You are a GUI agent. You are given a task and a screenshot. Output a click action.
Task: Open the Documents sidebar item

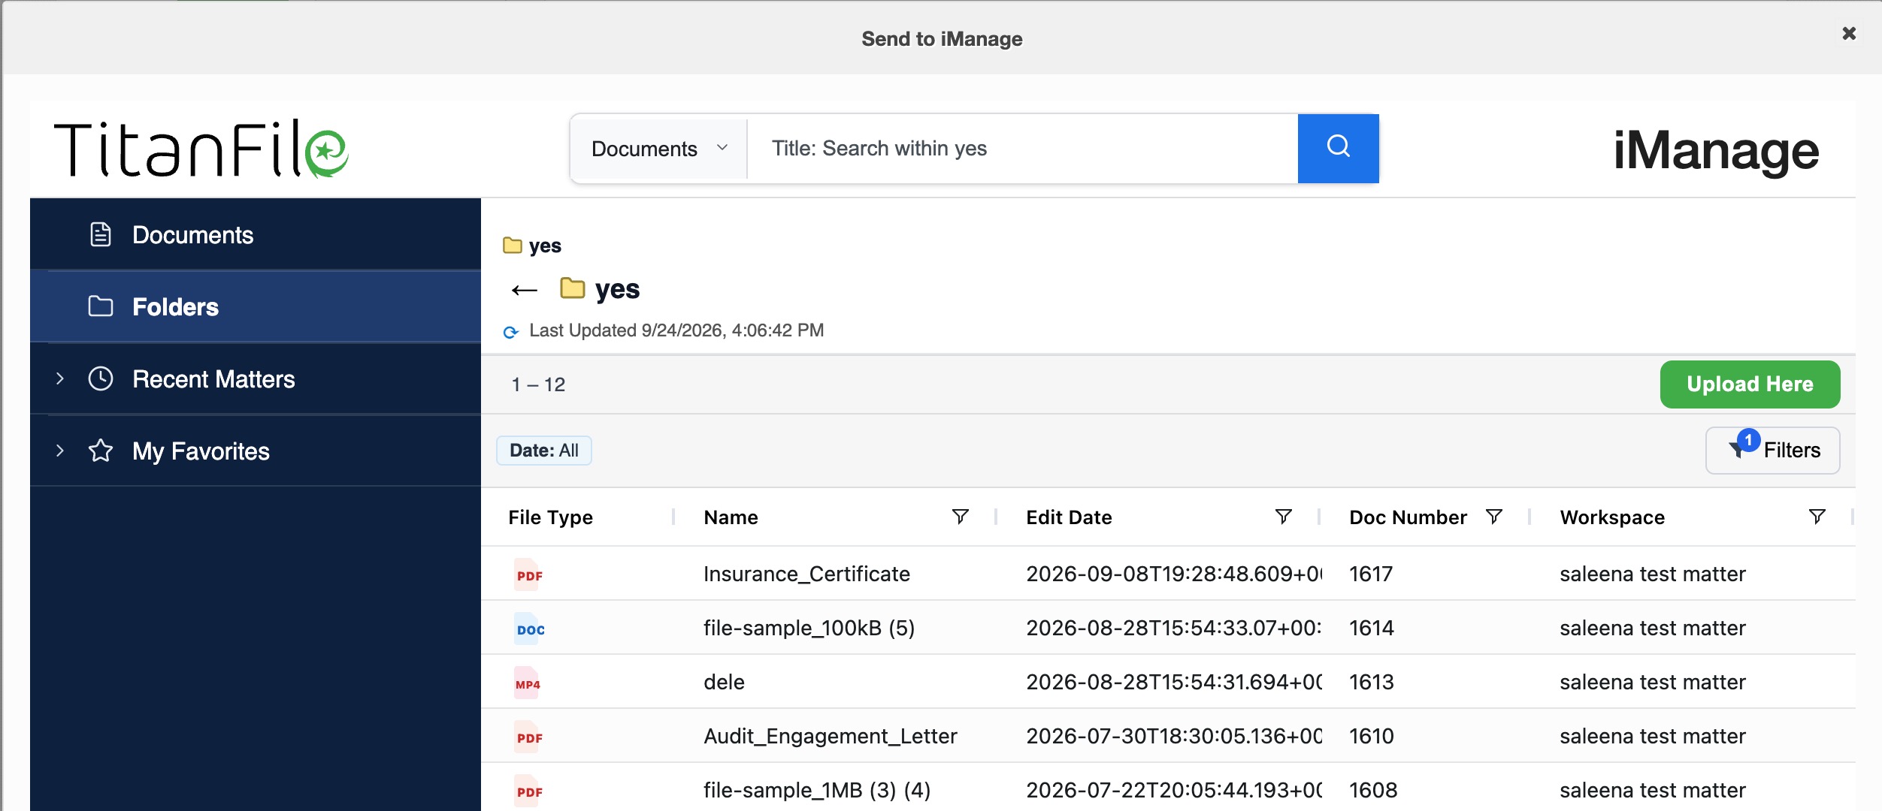click(256, 234)
